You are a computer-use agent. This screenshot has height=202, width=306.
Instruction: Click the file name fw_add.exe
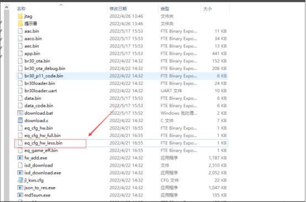point(36,158)
